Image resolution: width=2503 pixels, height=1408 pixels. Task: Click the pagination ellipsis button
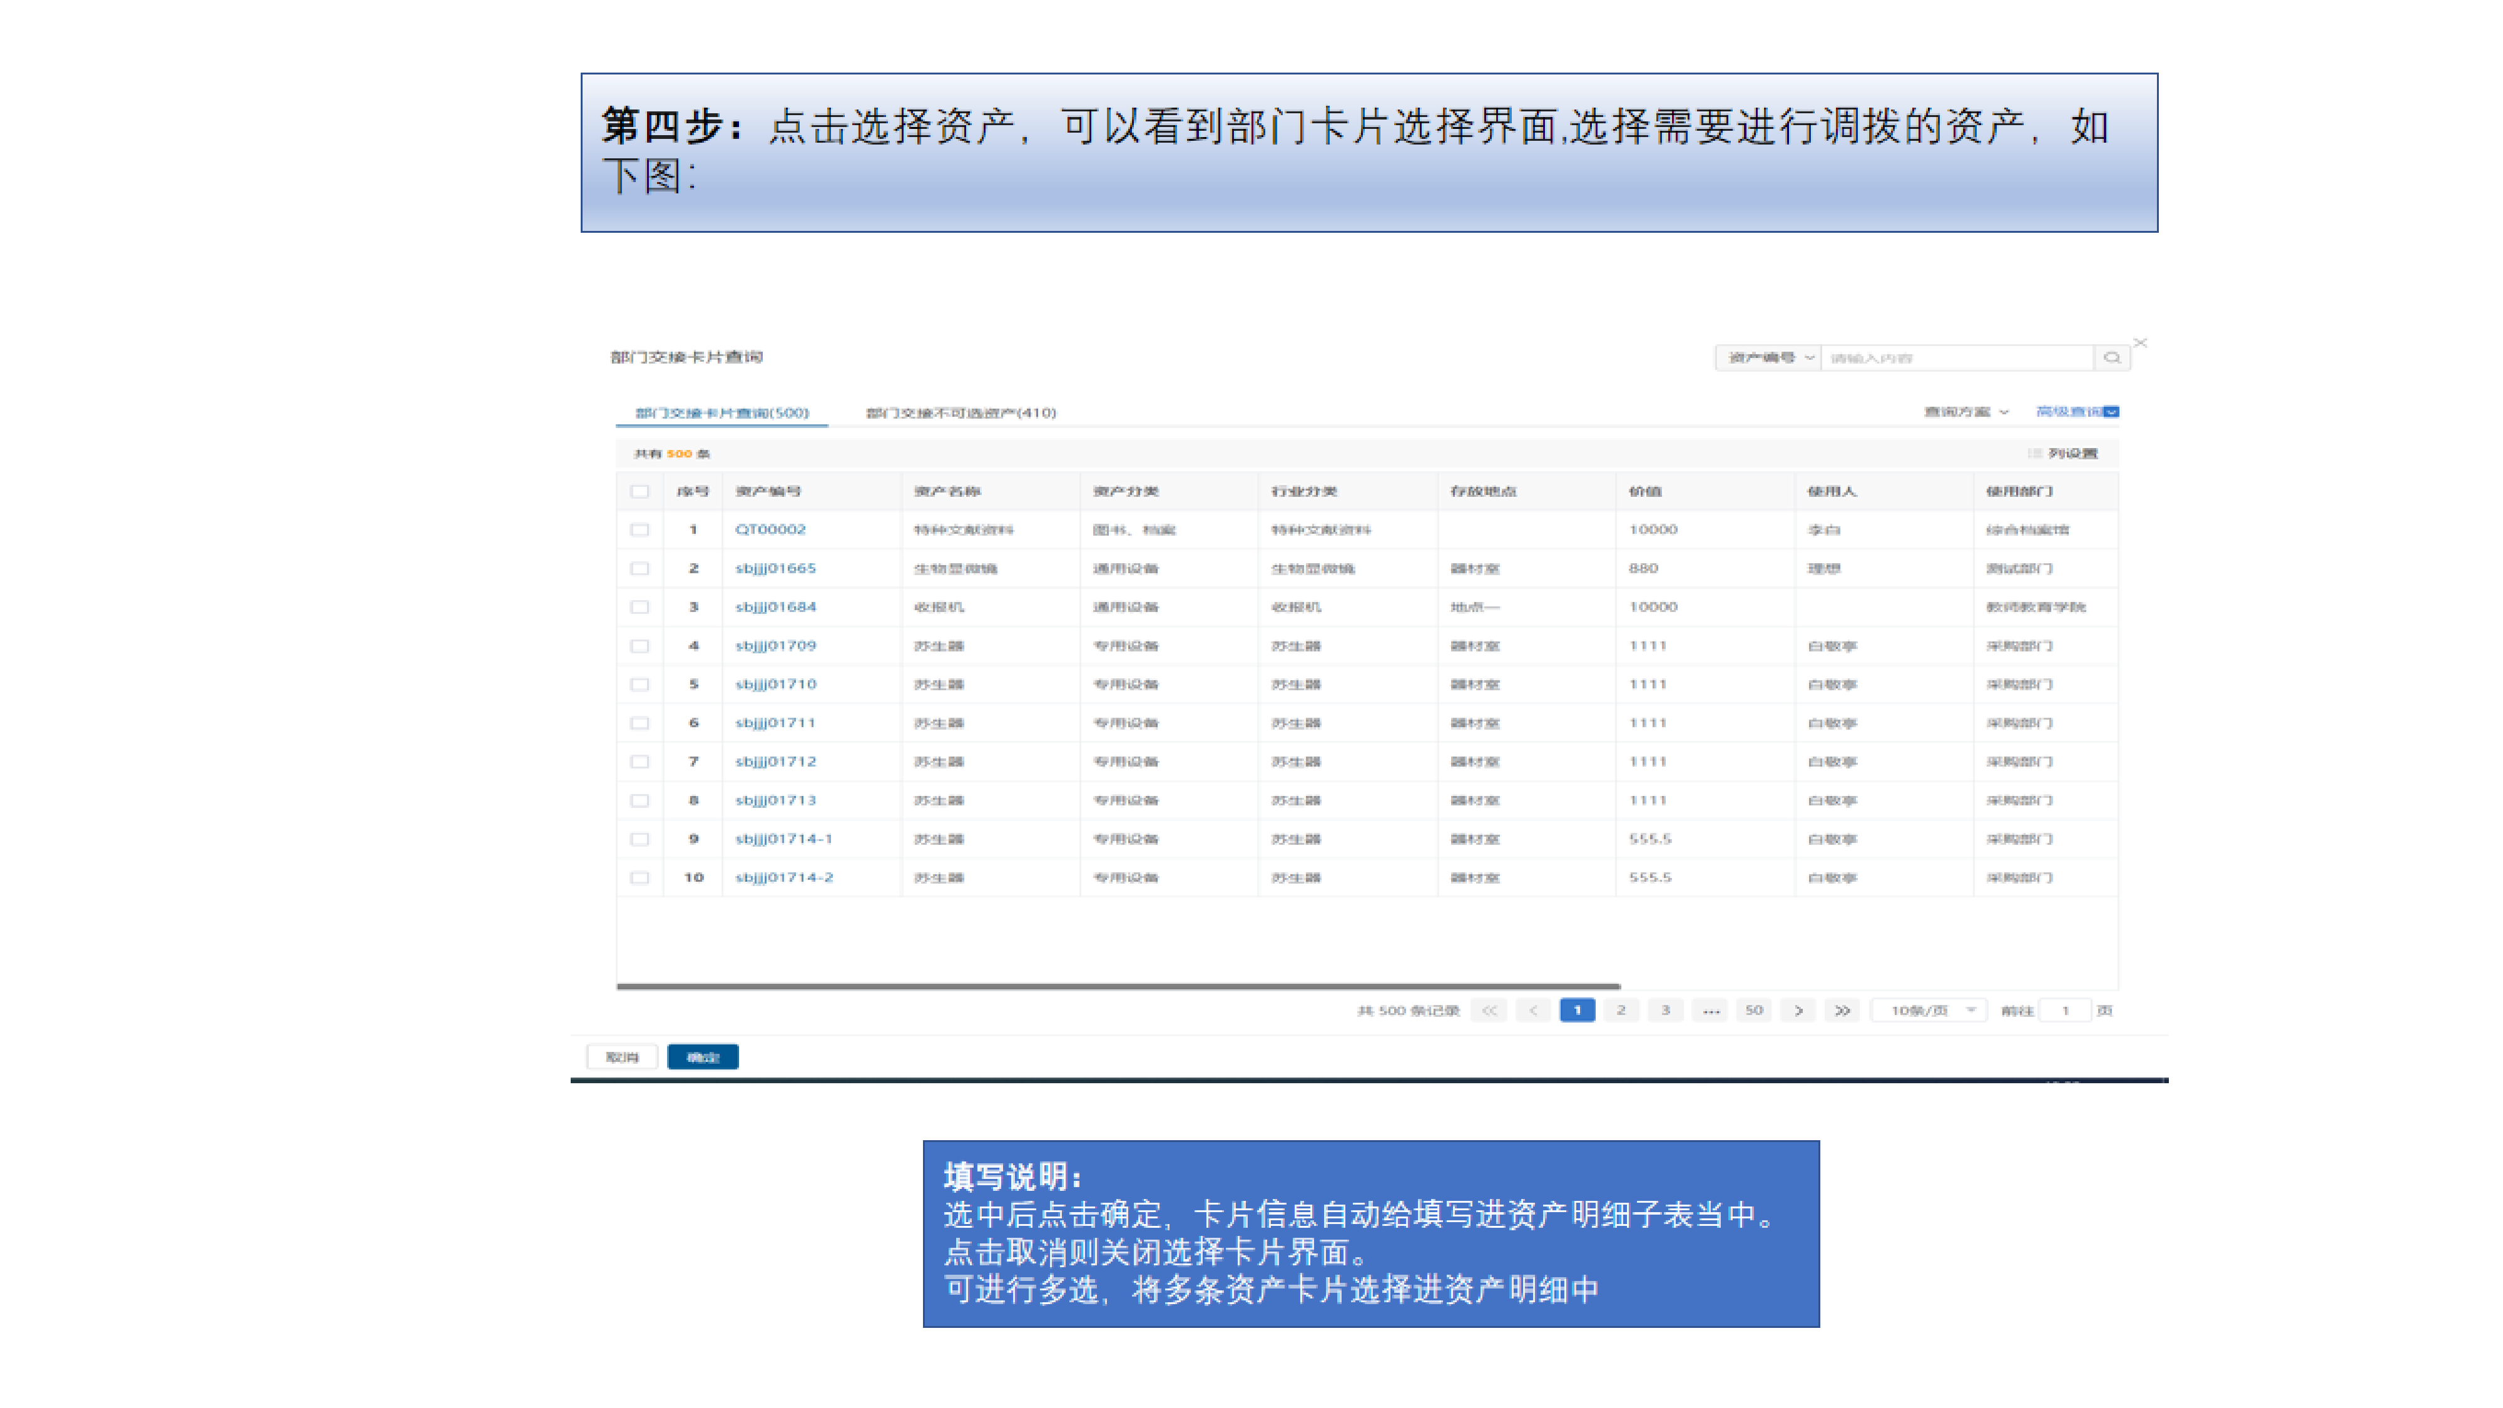1710,1011
